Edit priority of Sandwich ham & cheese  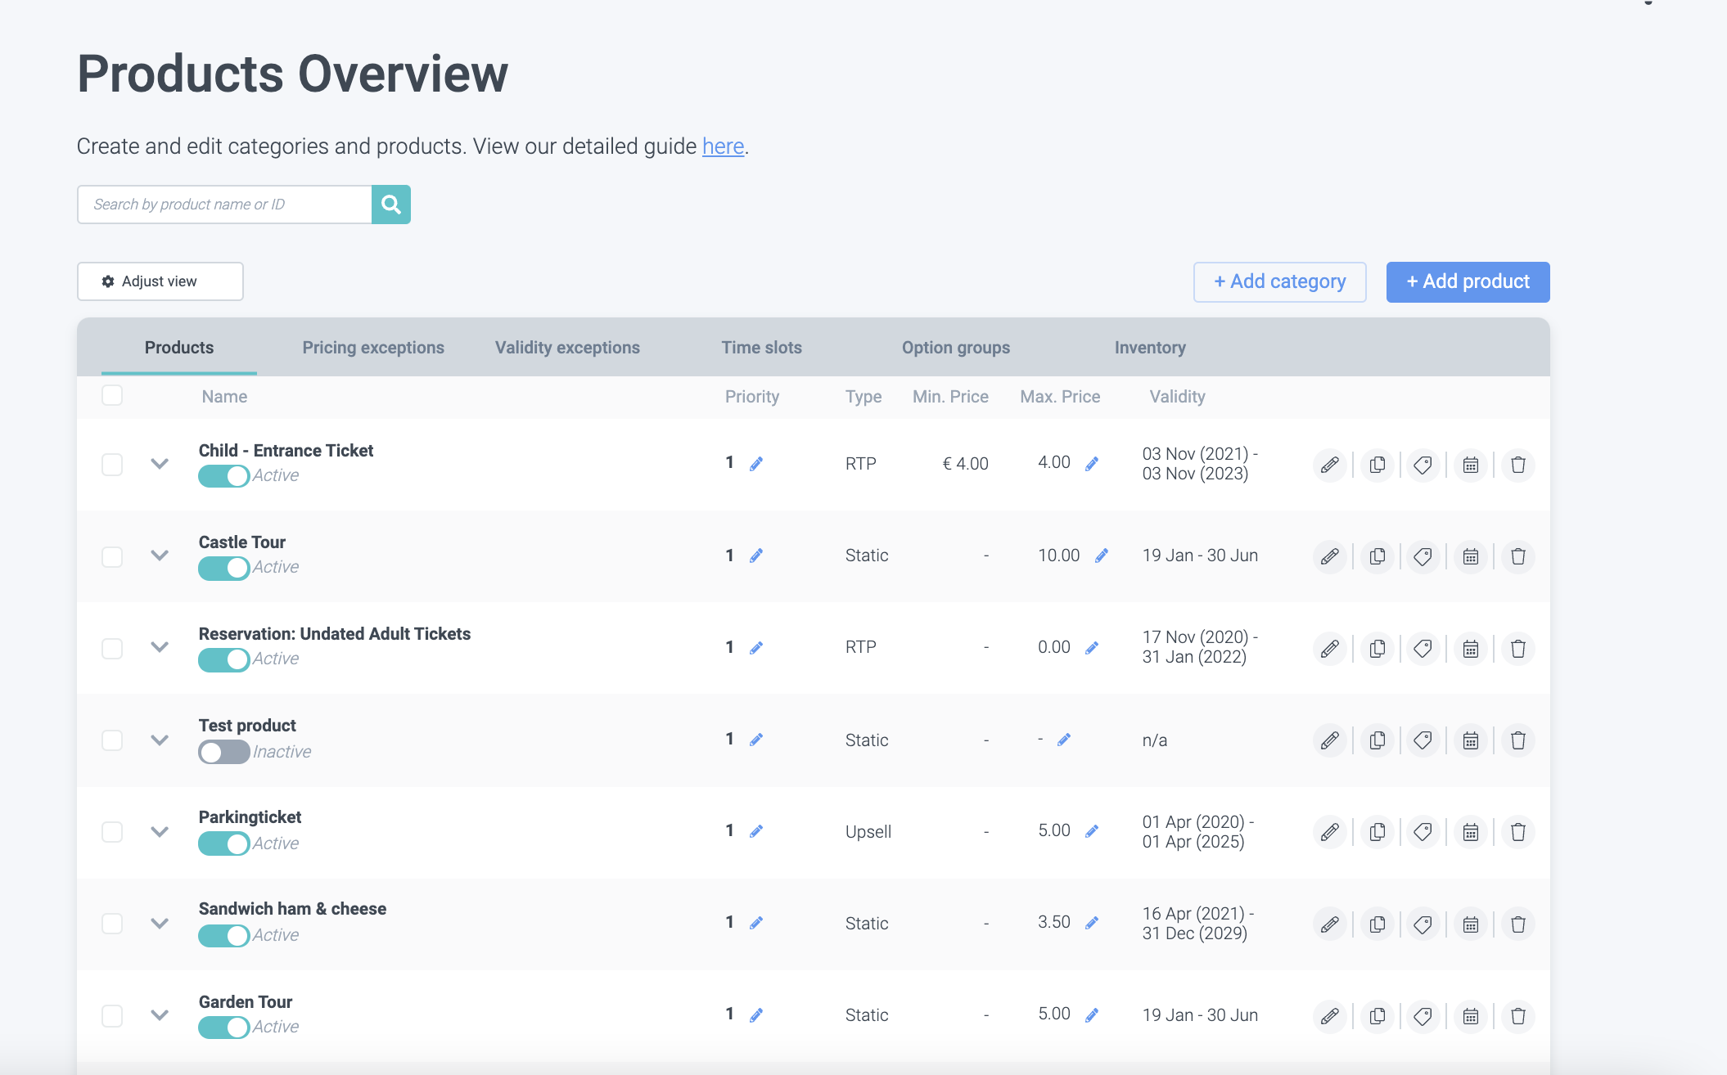pos(756,923)
